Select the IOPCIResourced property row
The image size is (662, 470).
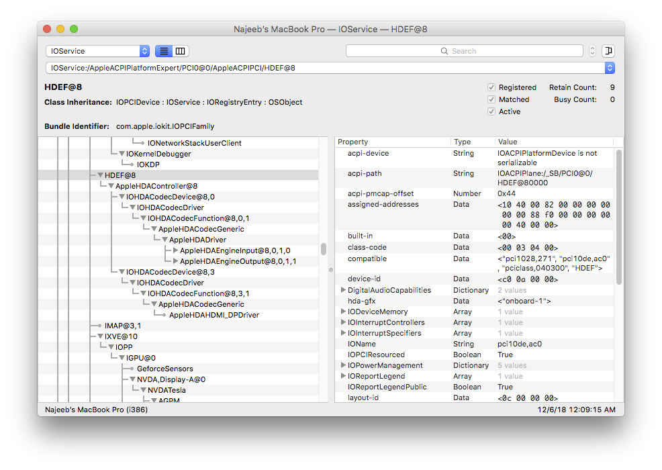pyautogui.click(x=475, y=355)
